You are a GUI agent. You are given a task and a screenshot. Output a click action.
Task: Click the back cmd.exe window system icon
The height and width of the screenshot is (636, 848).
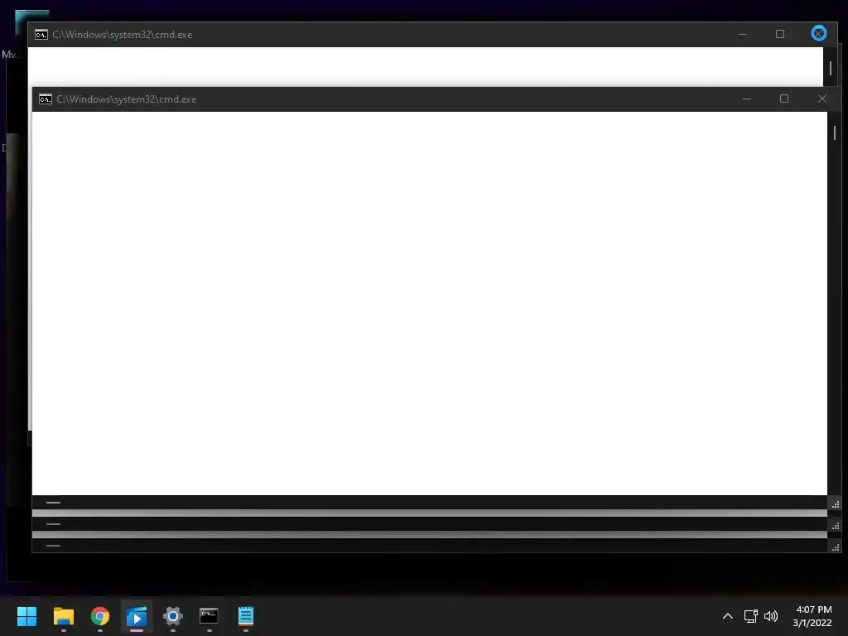coord(41,35)
